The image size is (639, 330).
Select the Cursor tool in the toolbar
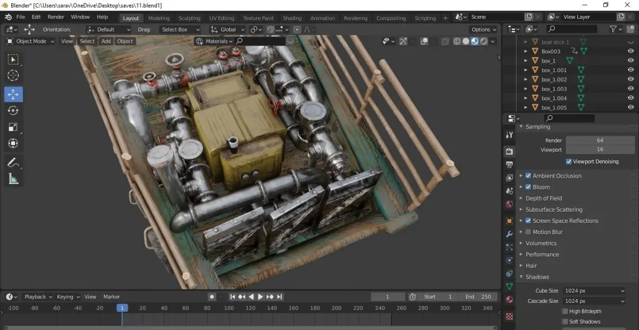click(13, 76)
